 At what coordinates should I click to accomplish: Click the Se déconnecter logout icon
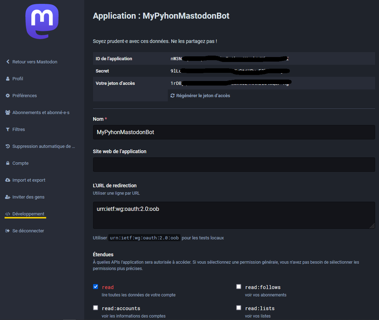pyautogui.click(x=7, y=231)
